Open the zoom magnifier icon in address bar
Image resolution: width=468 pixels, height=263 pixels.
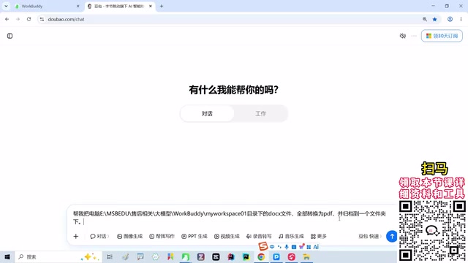[424, 19]
